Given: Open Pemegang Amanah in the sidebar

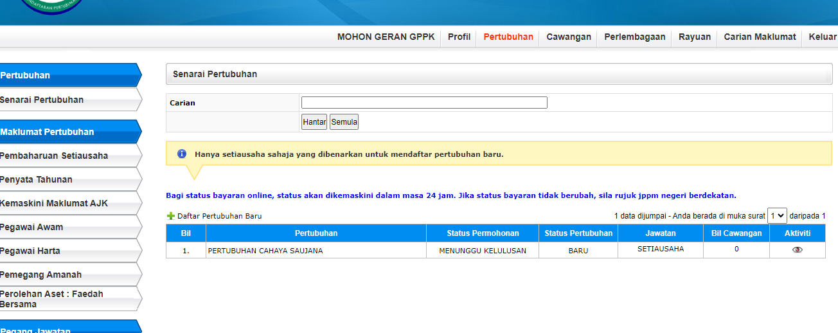Looking at the screenshot, I should [x=41, y=274].
